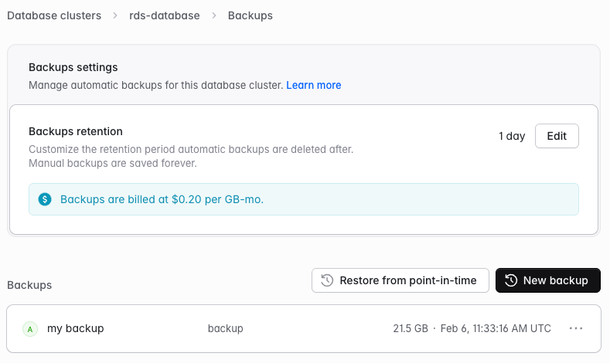Image resolution: width=610 pixels, height=363 pixels.
Task: Select the Backups breadcrumb item
Action: click(250, 16)
